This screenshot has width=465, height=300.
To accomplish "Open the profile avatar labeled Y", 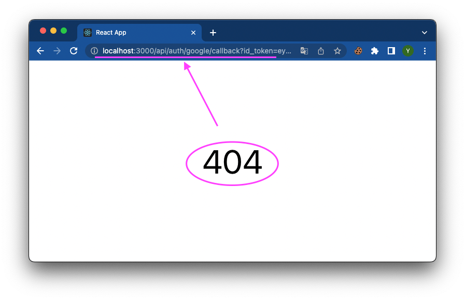I will tap(408, 51).
